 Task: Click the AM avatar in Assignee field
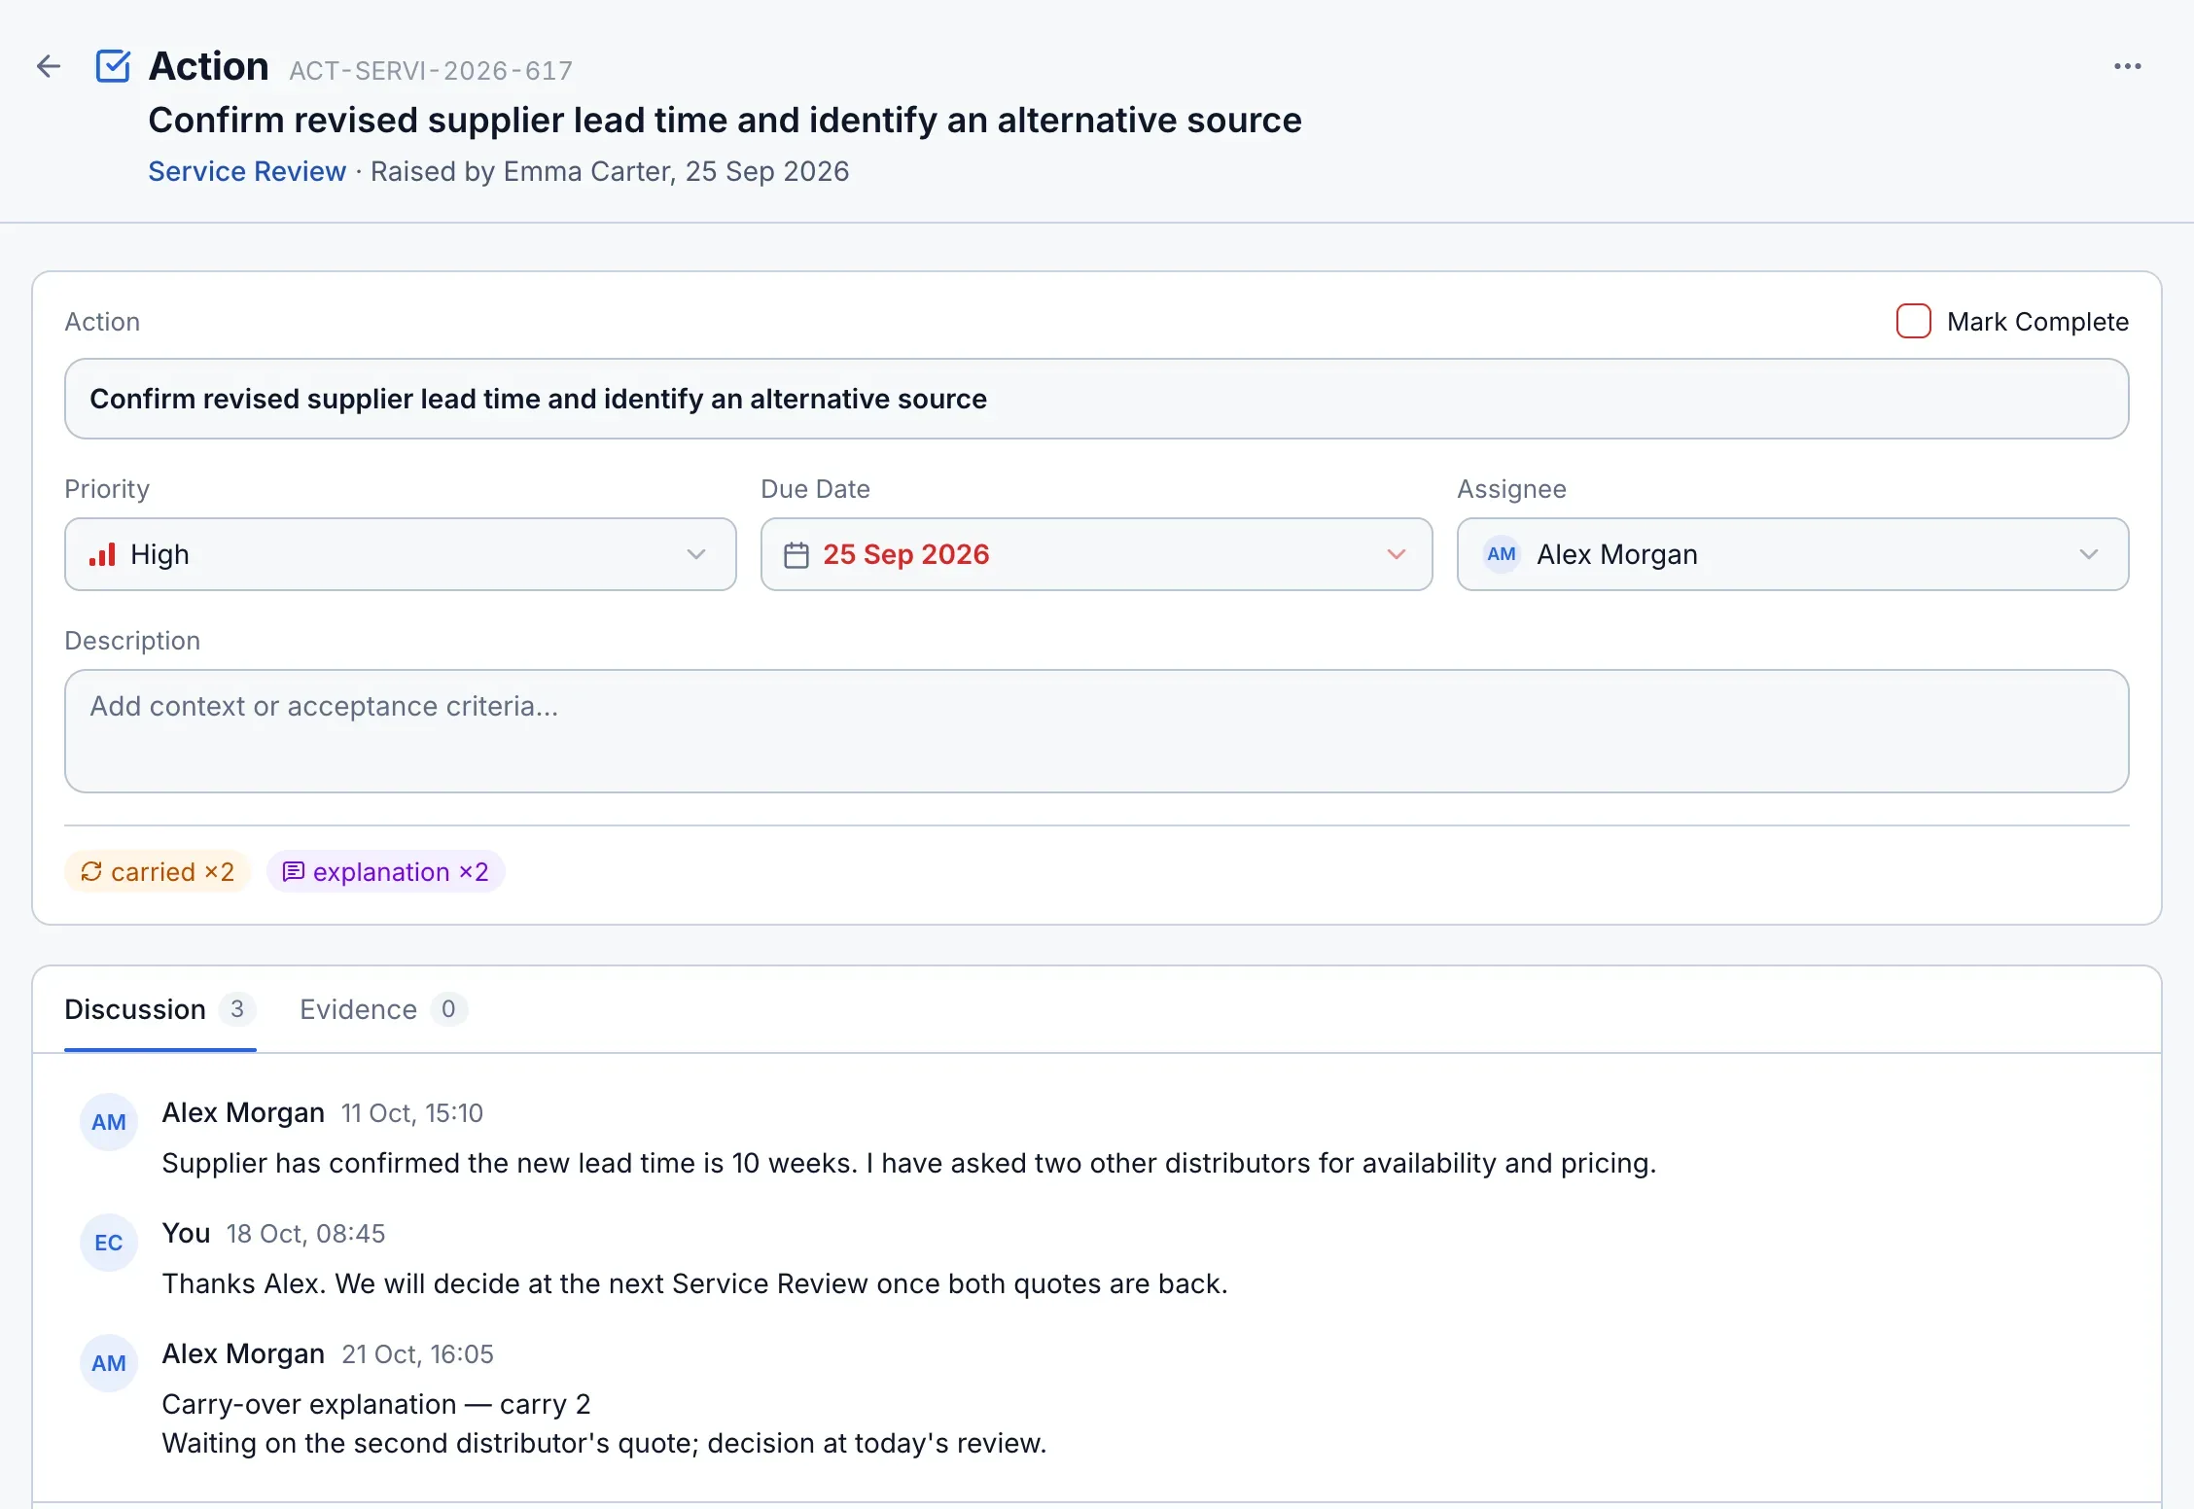click(1501, 554)
